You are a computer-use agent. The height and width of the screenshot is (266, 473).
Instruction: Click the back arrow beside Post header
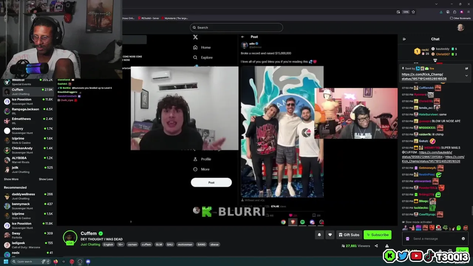243,37
